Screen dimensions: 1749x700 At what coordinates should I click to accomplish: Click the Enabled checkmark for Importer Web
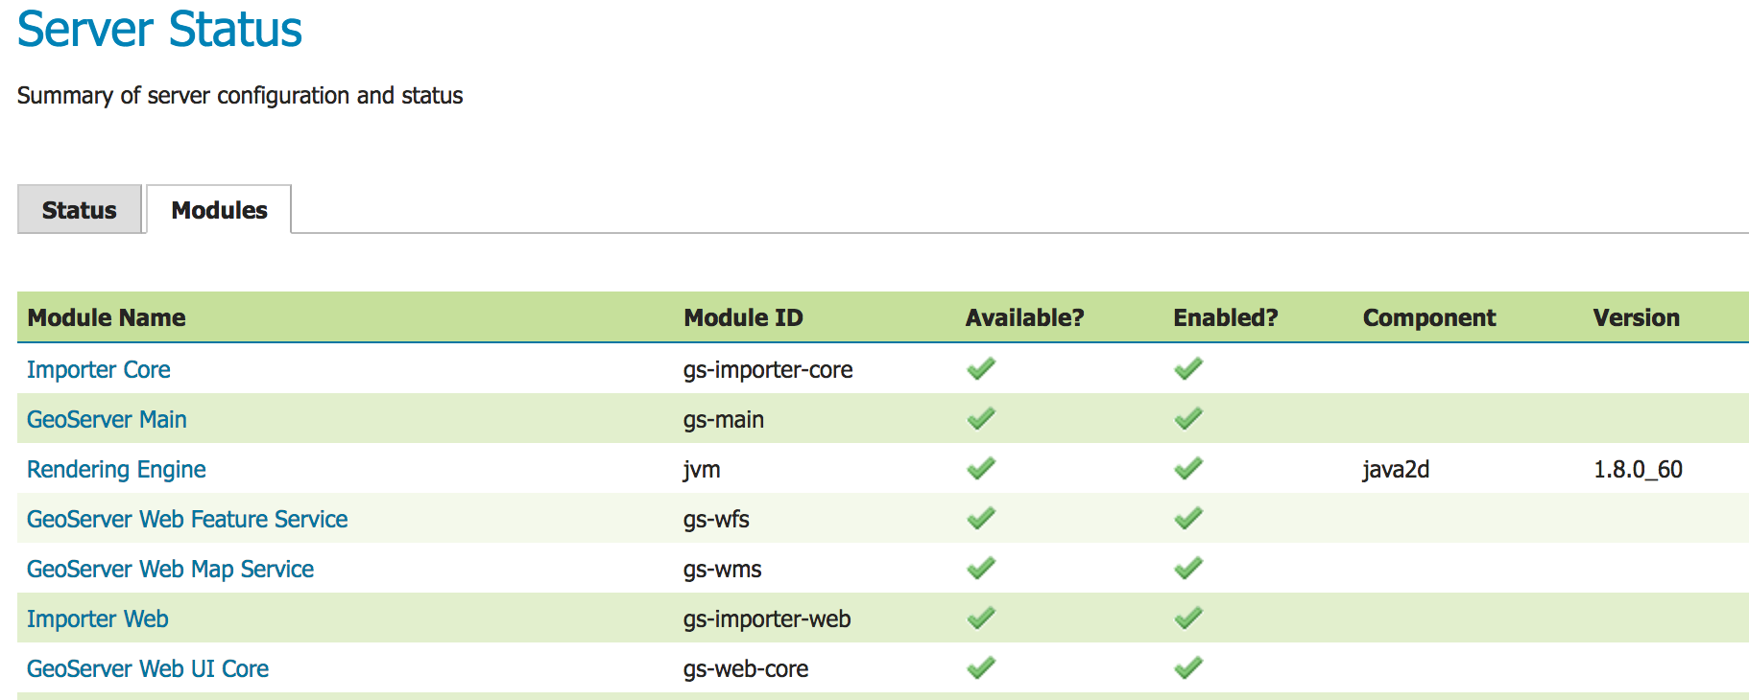click(x=1188, y=618)
